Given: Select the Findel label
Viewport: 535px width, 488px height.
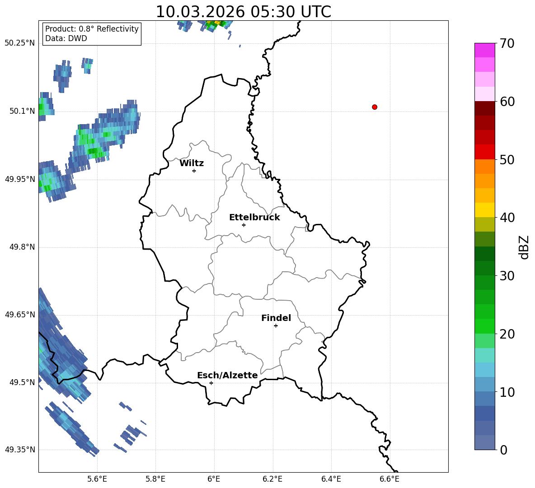Looking at the screenshot, I should [276, 318].
